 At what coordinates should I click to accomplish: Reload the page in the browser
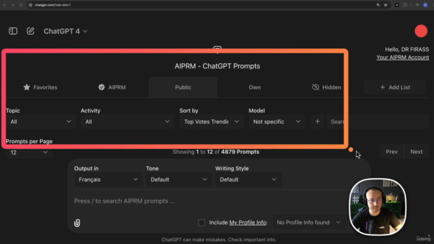21,5
